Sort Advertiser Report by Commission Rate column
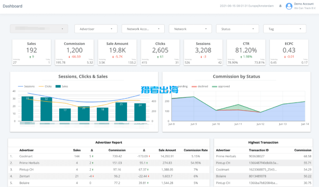This screenshot has height=187, width=319. coord(196,150)
